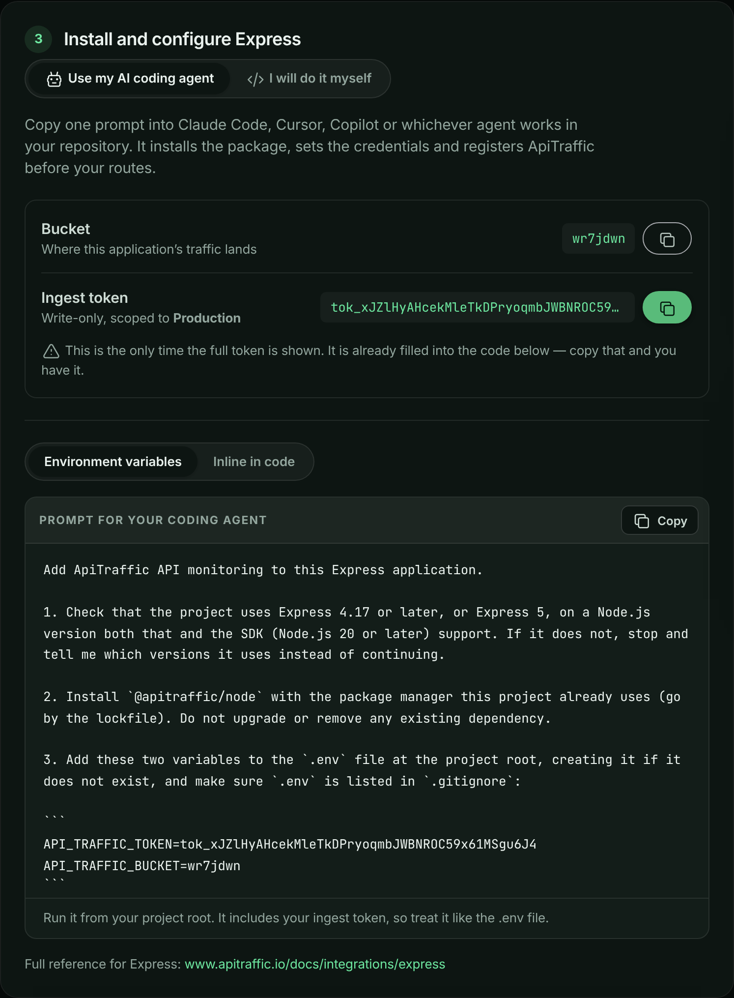Switch to Inline in code tab
The image size is (734, 998).
pyautogui.click(x=254, y=462)
